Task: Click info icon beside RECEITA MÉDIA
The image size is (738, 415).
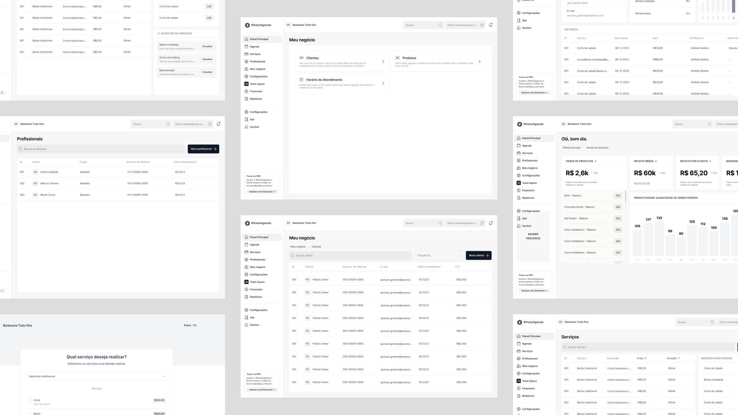Action: click(656, 161)
